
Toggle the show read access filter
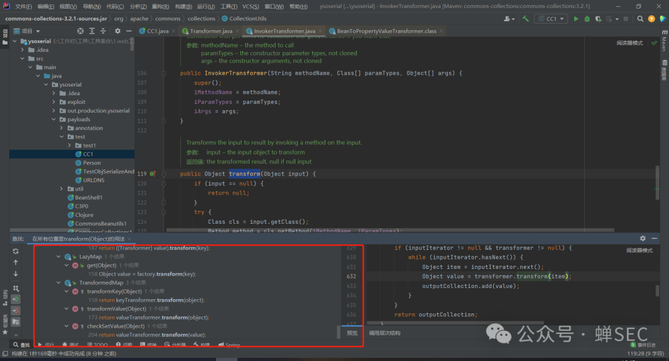[x=15, y=299]
